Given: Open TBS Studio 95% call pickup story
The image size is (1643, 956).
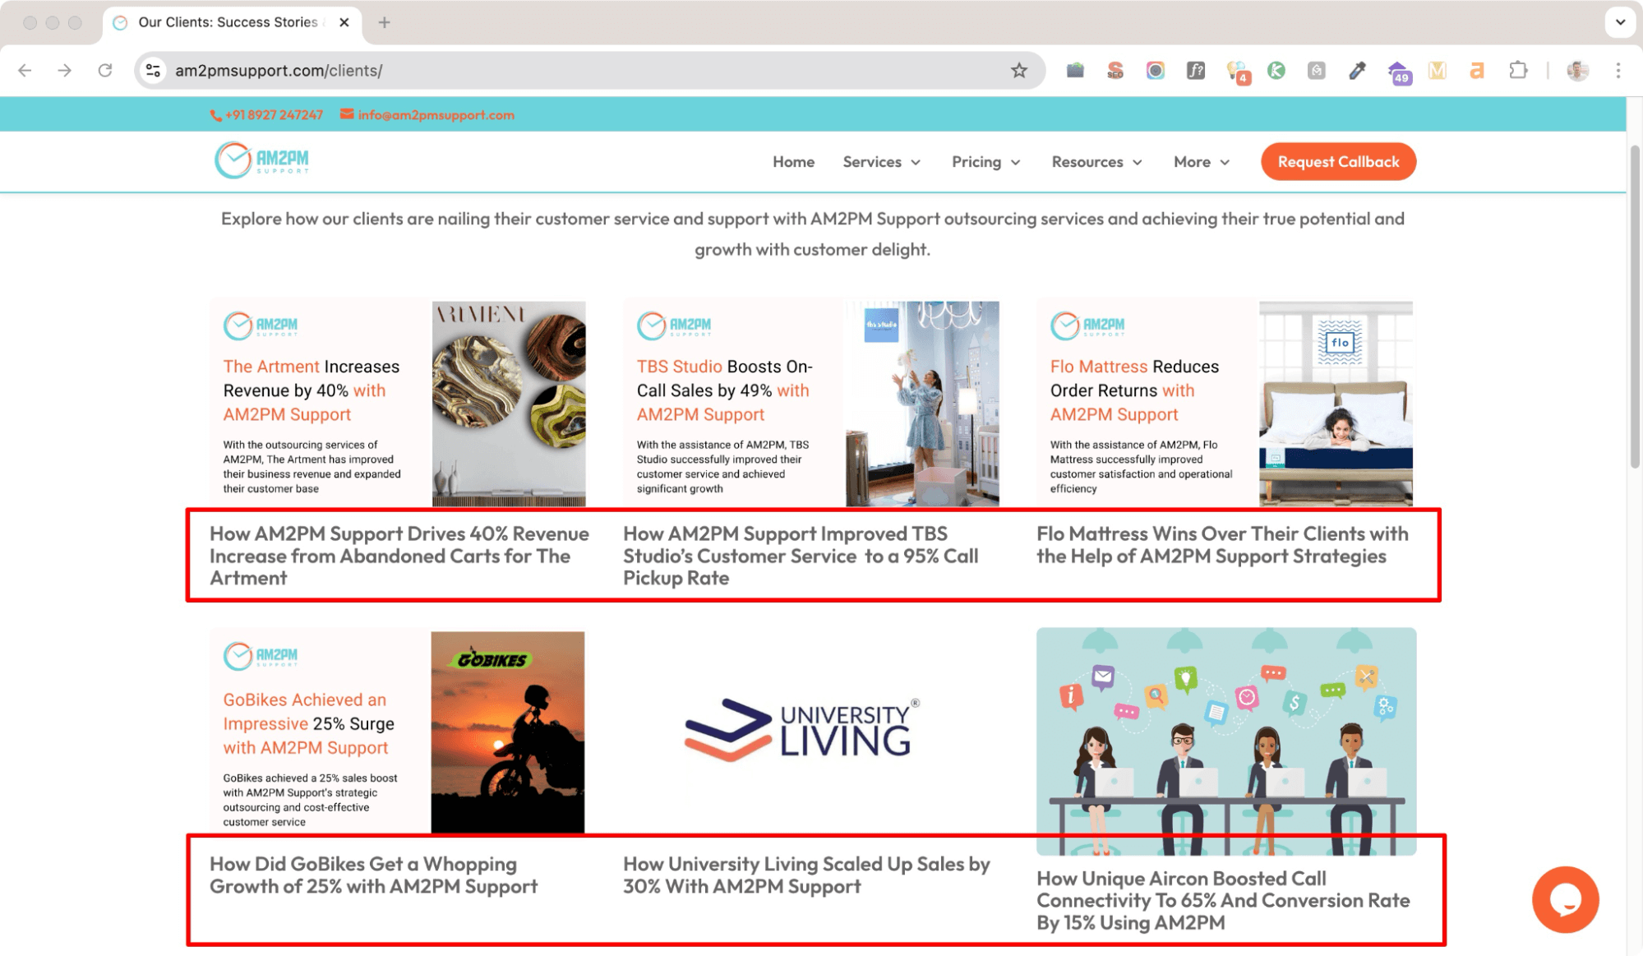Looking at the screenshot, I should pyautogui.click(x=801, y=556).
